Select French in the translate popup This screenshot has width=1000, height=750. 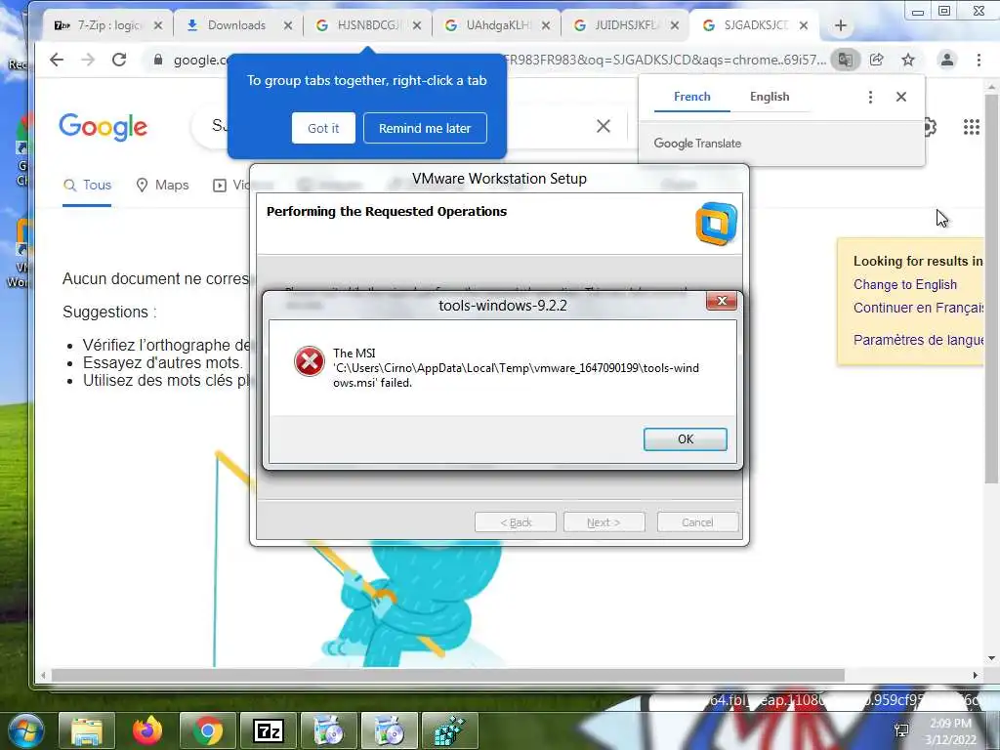pos(692,97)
